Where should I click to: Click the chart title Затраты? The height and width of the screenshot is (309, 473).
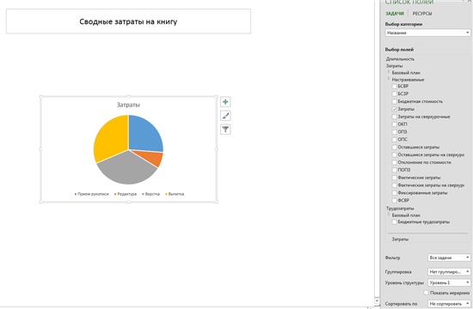128,105
